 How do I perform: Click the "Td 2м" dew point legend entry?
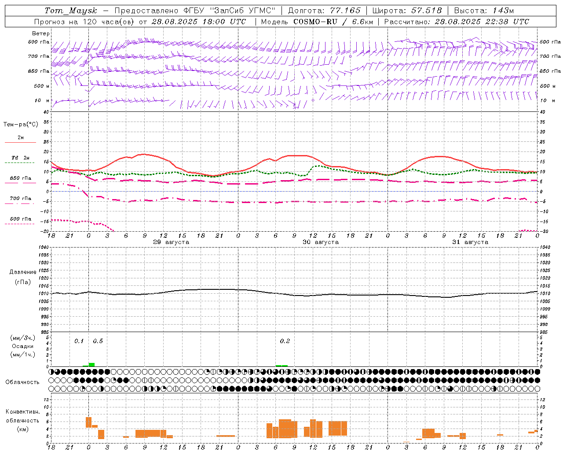point(21,158)
